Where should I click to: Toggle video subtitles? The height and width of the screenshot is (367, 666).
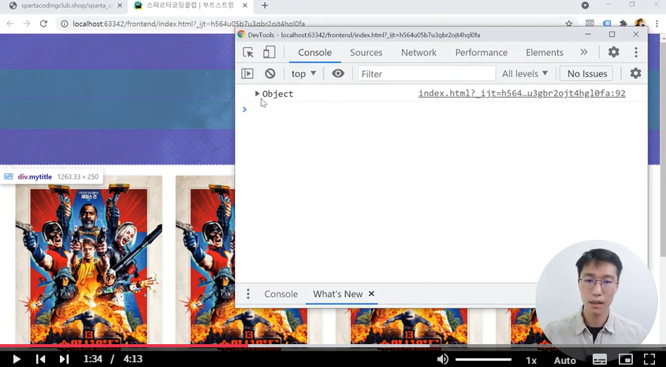[x=599, y=359]
